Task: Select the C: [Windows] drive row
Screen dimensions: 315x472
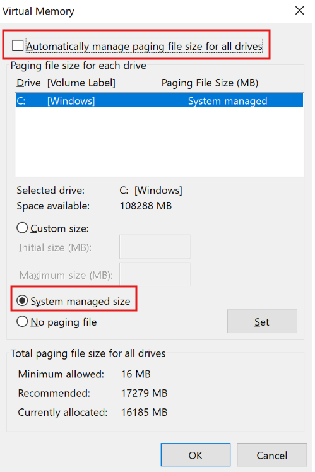Action: pyautogui.click(x=159, y=100)
